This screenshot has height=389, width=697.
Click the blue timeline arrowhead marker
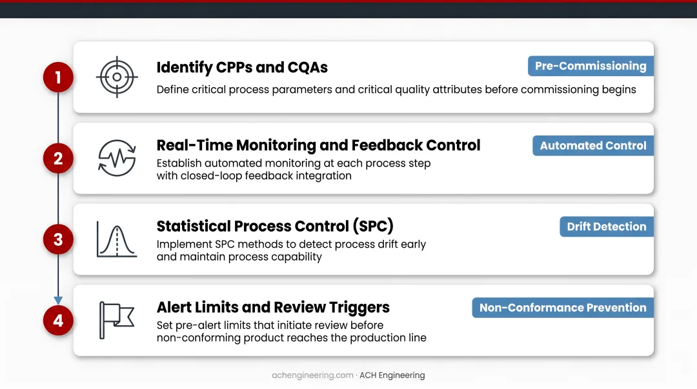pyautogui.click(x=58, y=301)
